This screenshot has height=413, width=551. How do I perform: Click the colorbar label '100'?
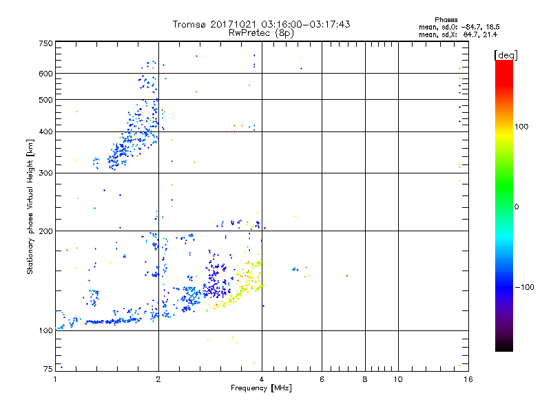pos(521,127)
